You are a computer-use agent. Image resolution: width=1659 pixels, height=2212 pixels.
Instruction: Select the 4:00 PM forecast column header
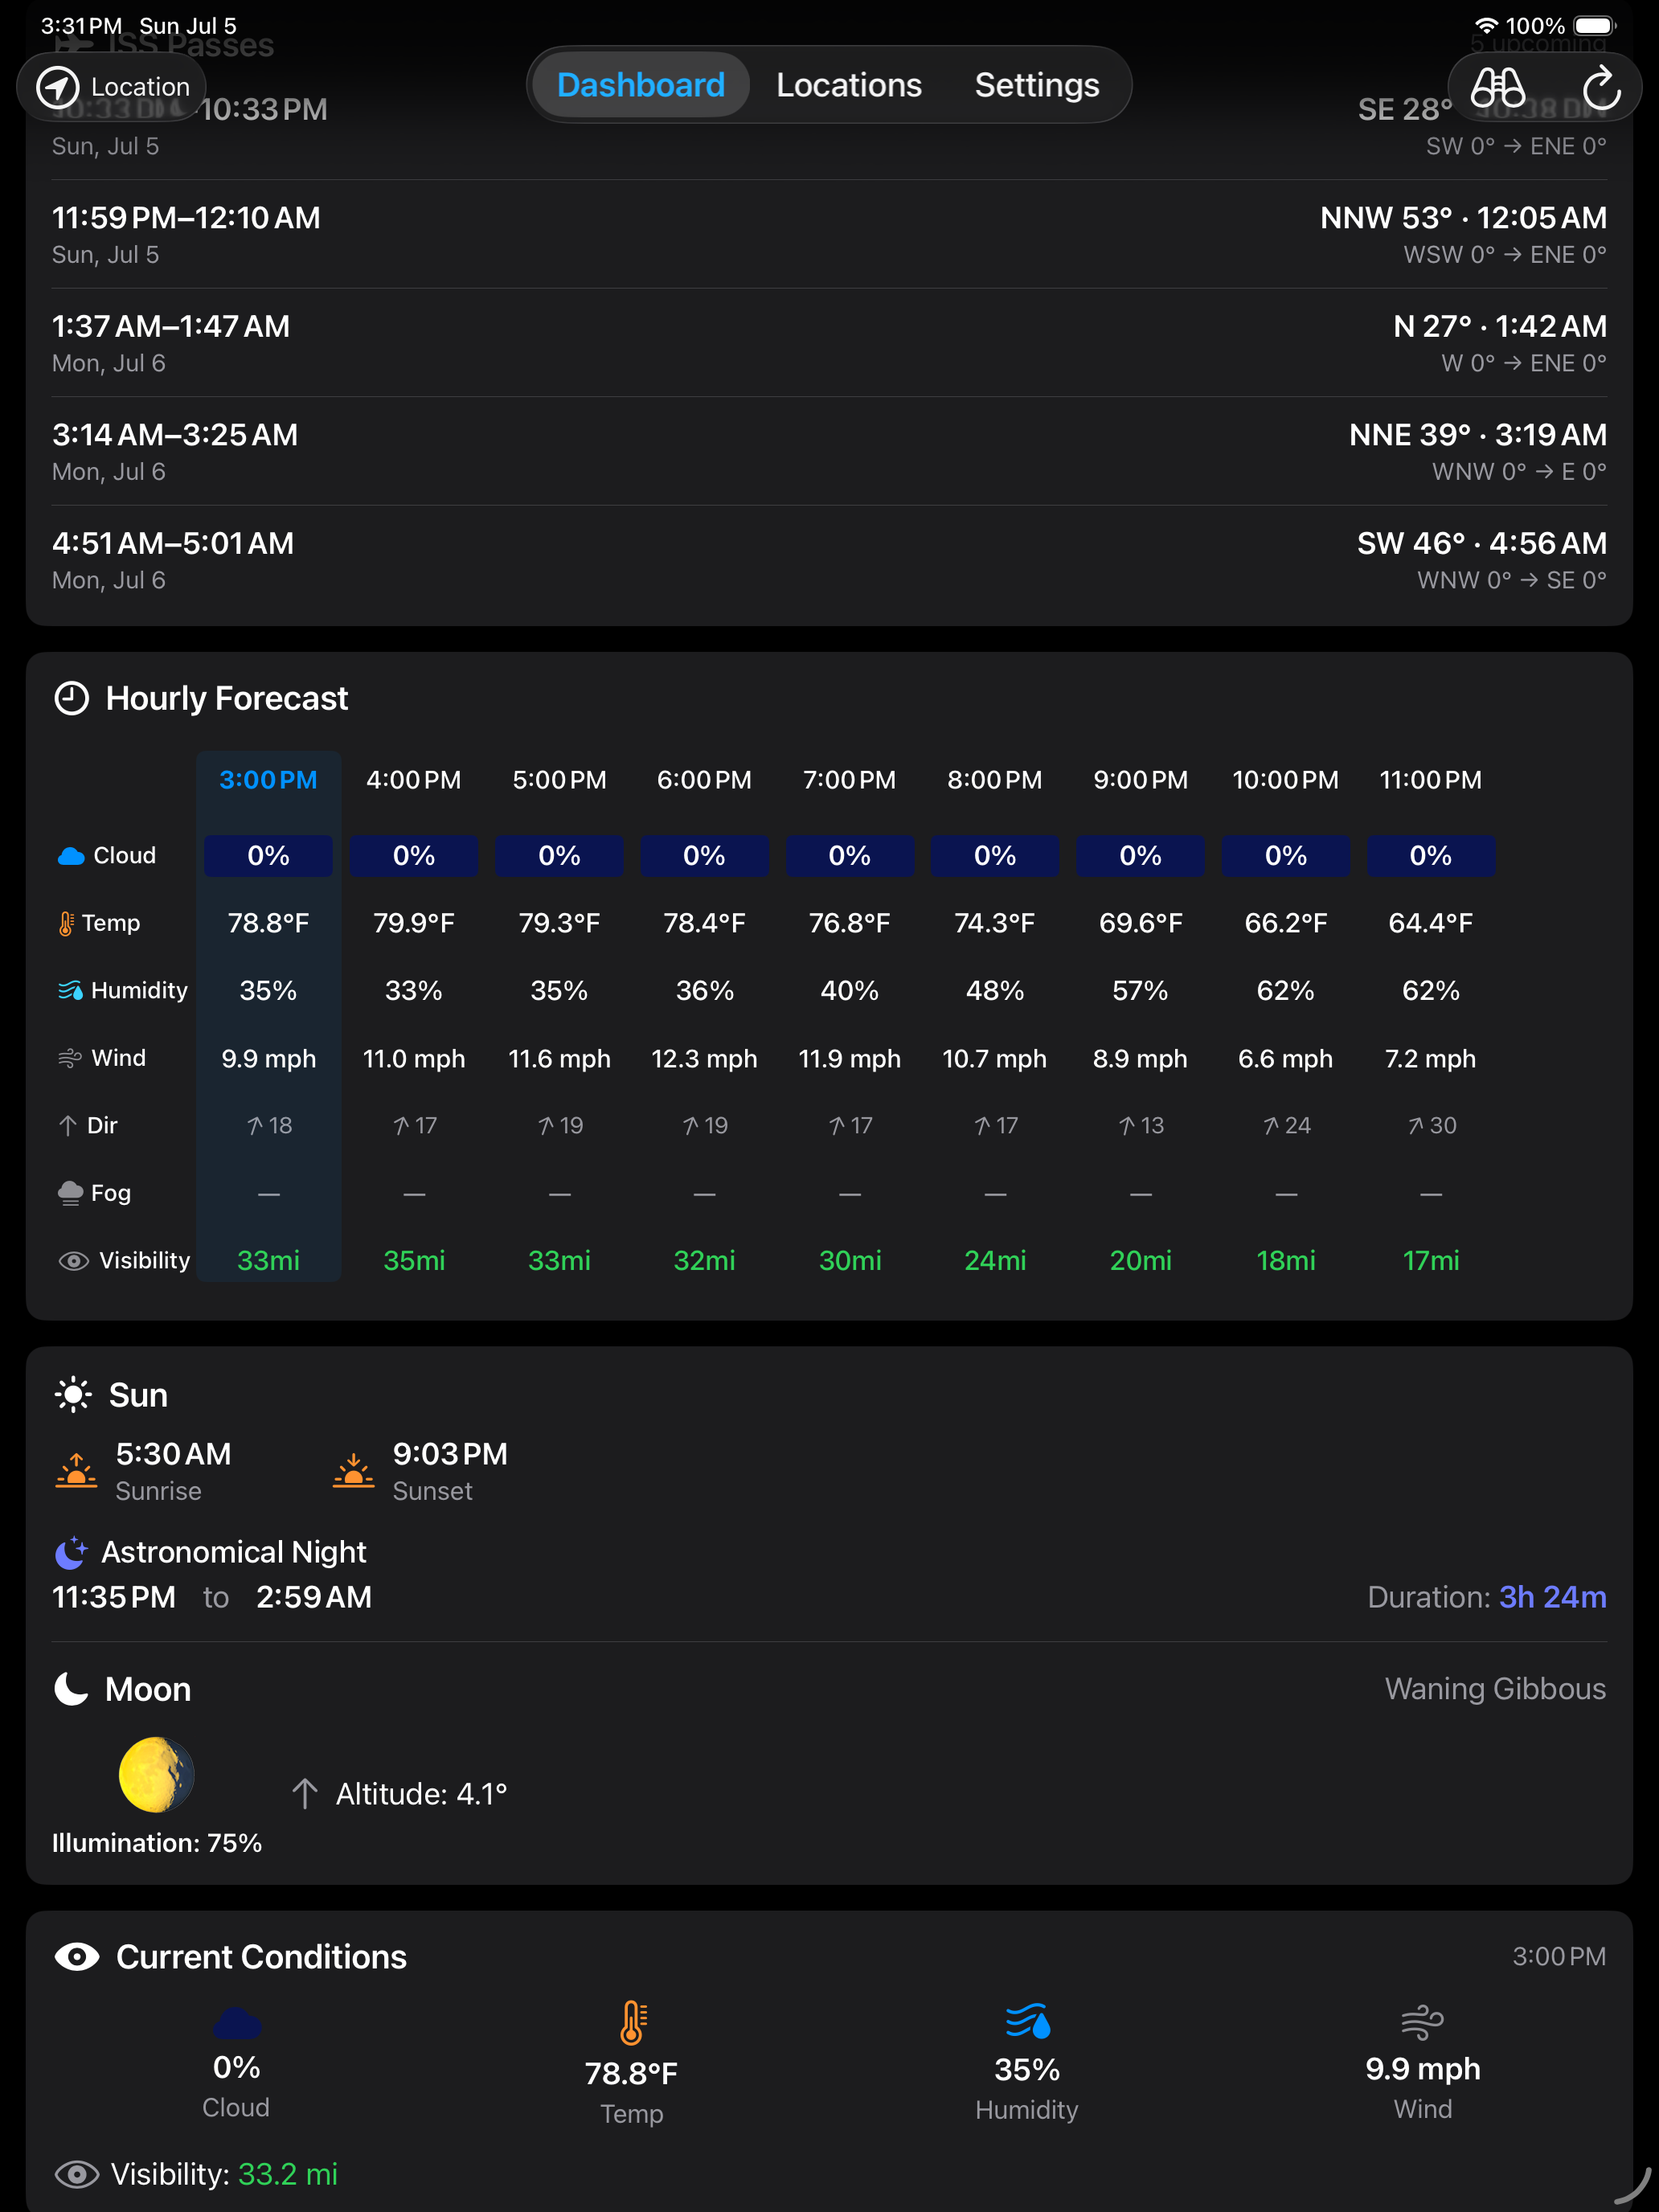[414, 780]
